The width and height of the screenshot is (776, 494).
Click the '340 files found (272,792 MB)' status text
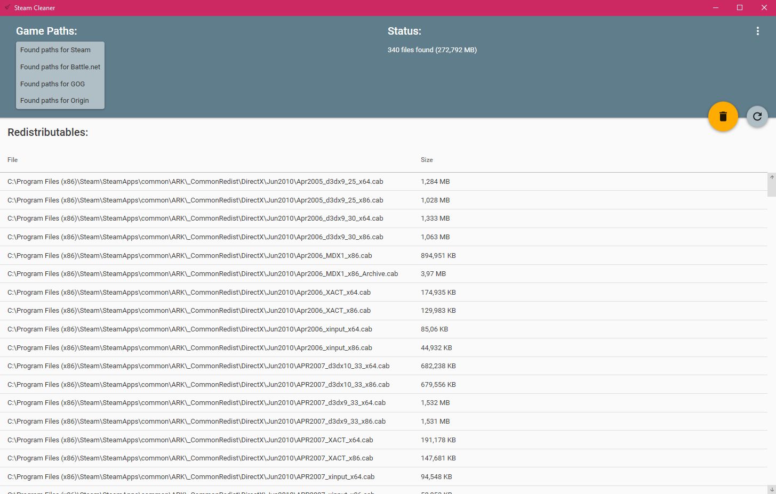click(432, 50)
